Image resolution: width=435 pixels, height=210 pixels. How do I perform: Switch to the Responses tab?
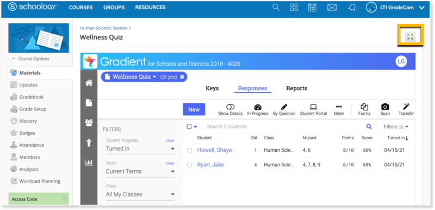point(252,88)
